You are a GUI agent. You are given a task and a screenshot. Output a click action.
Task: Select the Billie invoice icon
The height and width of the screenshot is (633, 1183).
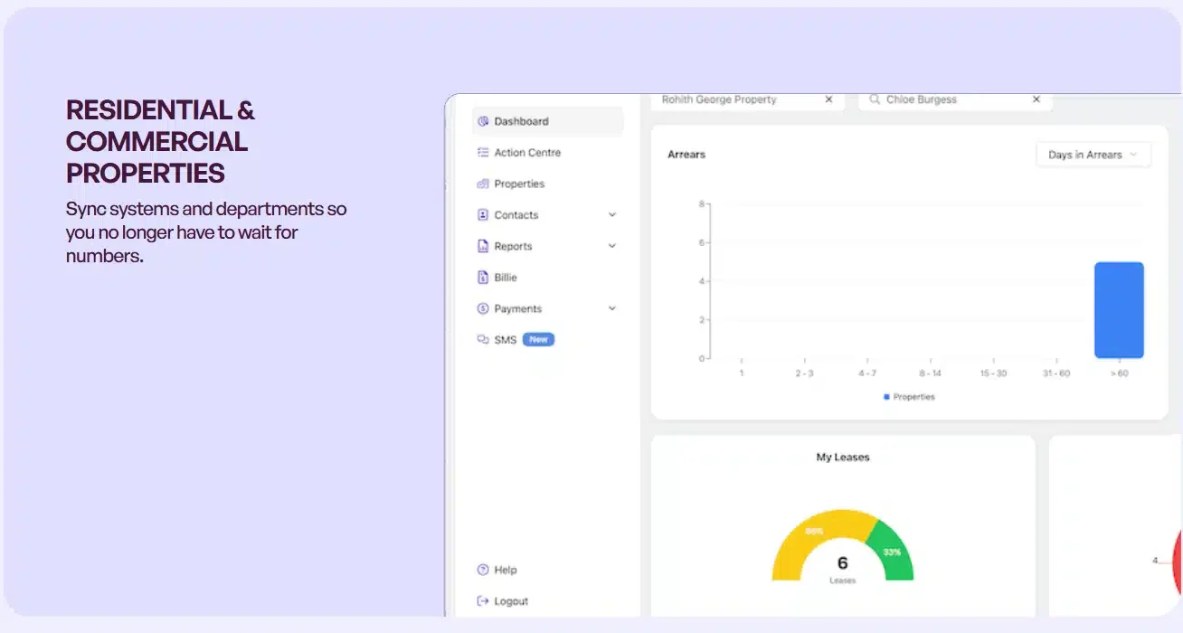[x=483, y=278]
